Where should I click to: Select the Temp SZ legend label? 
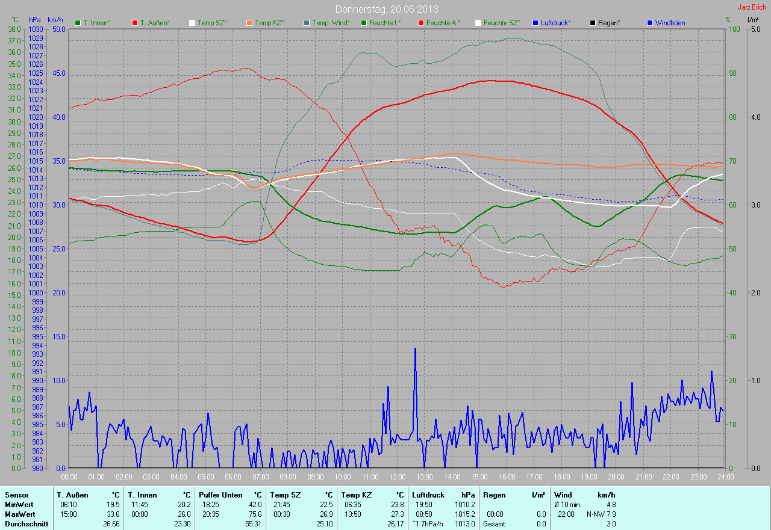(x=213, y=23)
